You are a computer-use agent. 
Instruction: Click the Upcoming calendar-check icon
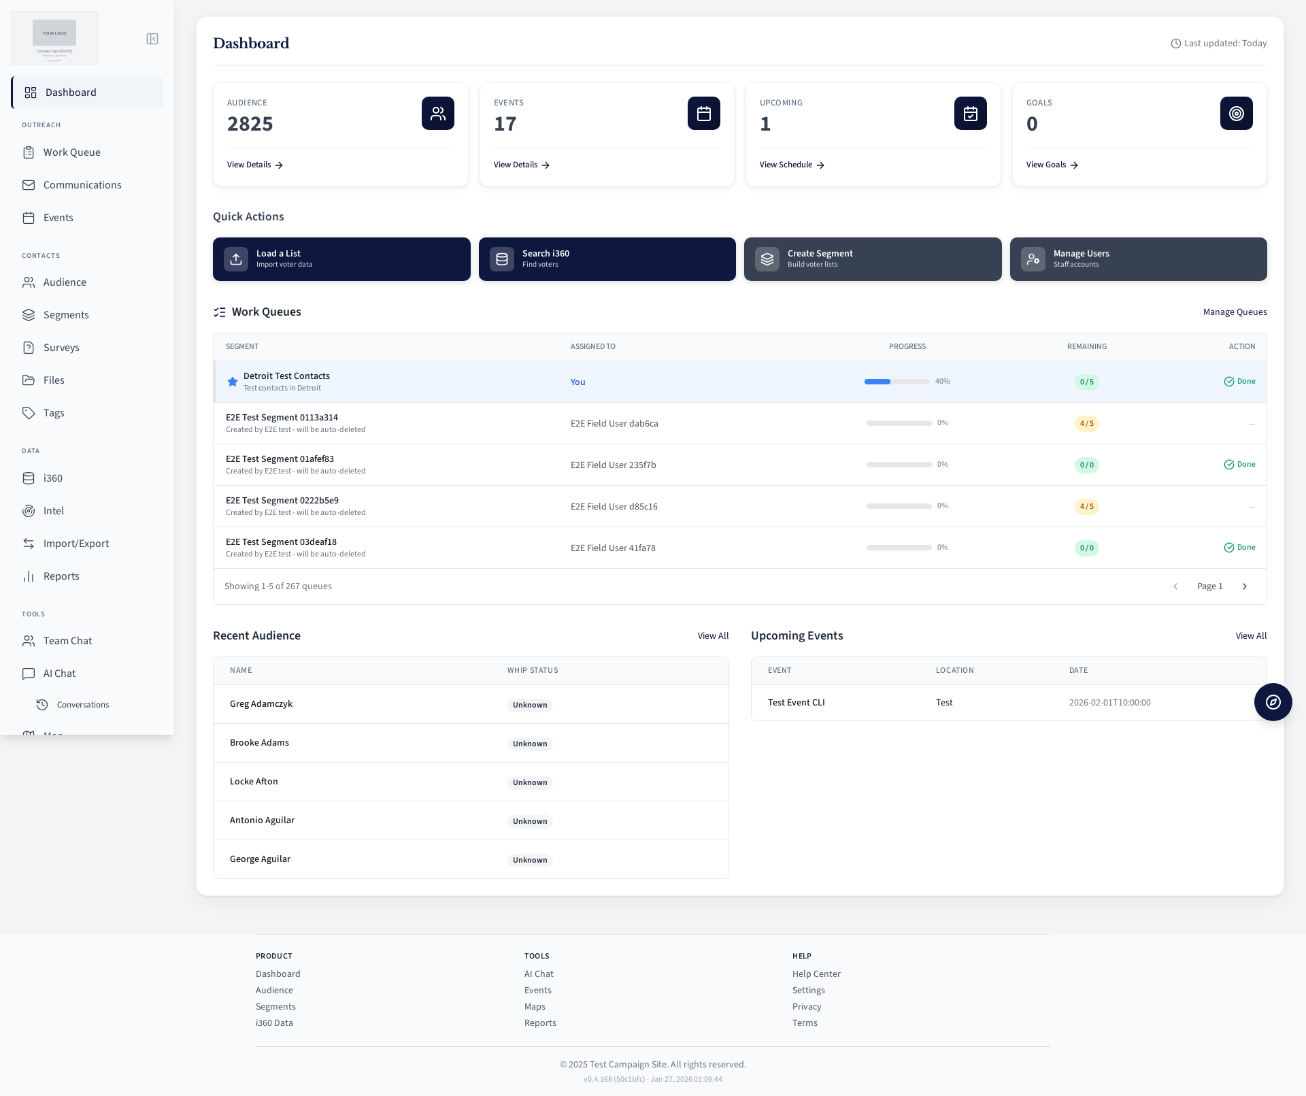(x=970, y=113)
